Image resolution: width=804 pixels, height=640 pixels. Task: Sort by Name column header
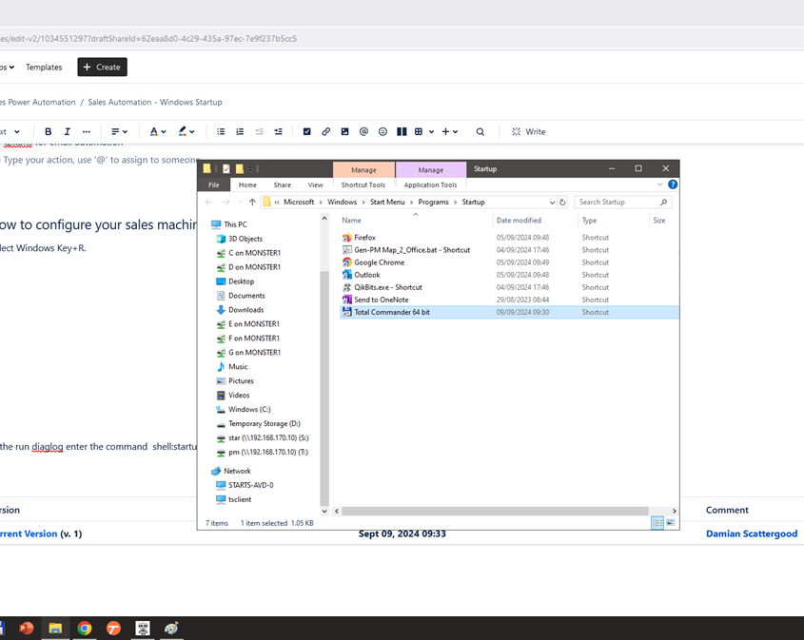(352, 221)
